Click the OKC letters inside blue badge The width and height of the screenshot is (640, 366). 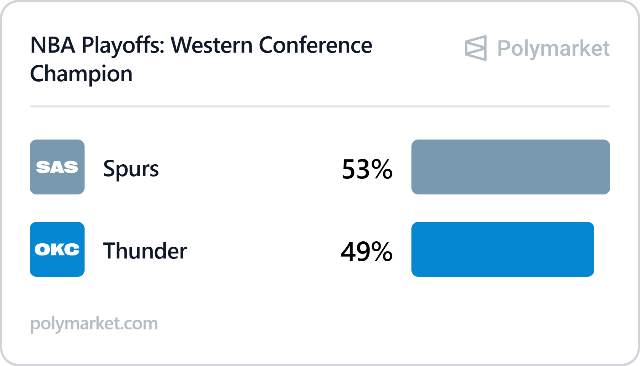[57, 249]
